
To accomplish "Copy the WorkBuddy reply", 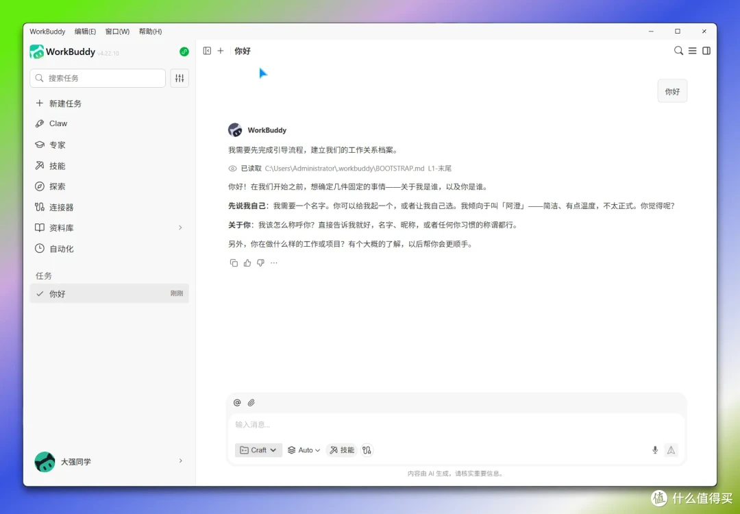I will (x=234, y=263).
